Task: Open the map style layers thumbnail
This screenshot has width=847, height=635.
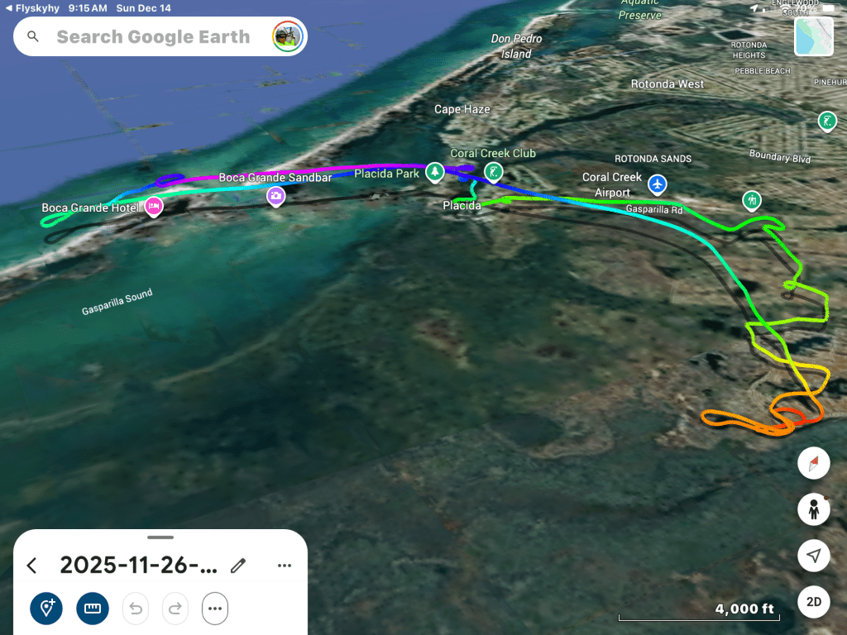Action: coord(814,36)
